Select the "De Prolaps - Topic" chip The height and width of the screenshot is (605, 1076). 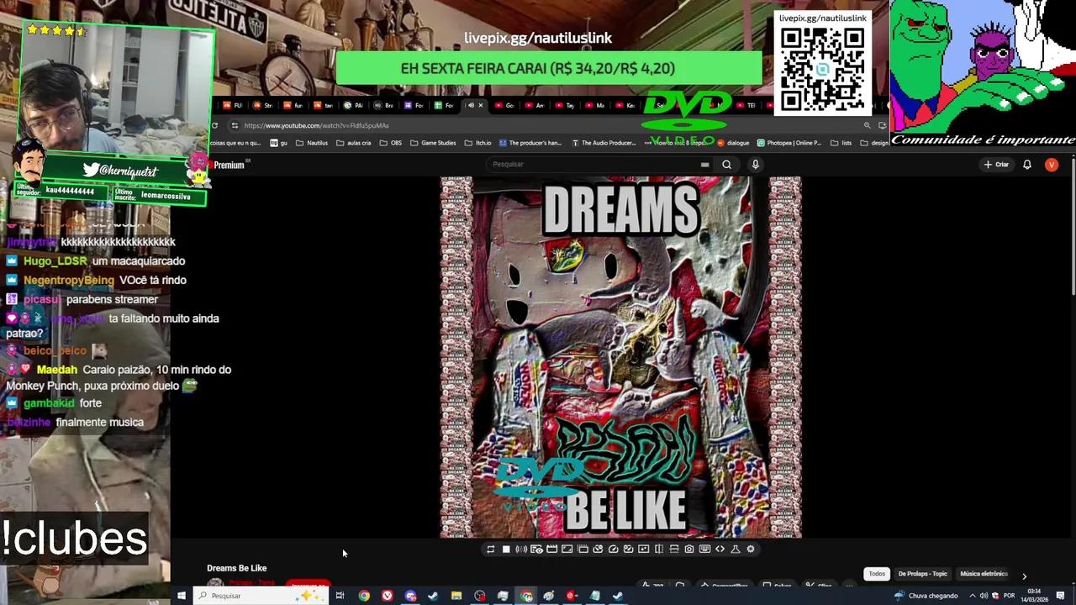(x=922, y=574)
